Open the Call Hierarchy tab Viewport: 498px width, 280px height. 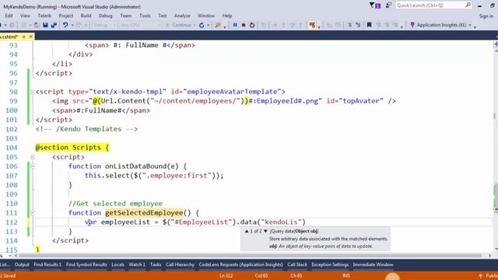pos(180,264)
